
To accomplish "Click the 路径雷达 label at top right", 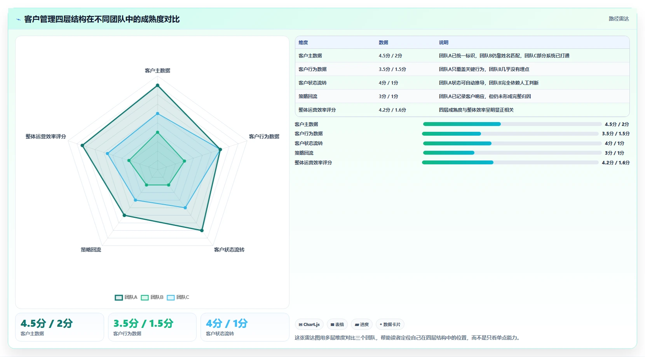I will click(619, 19).
